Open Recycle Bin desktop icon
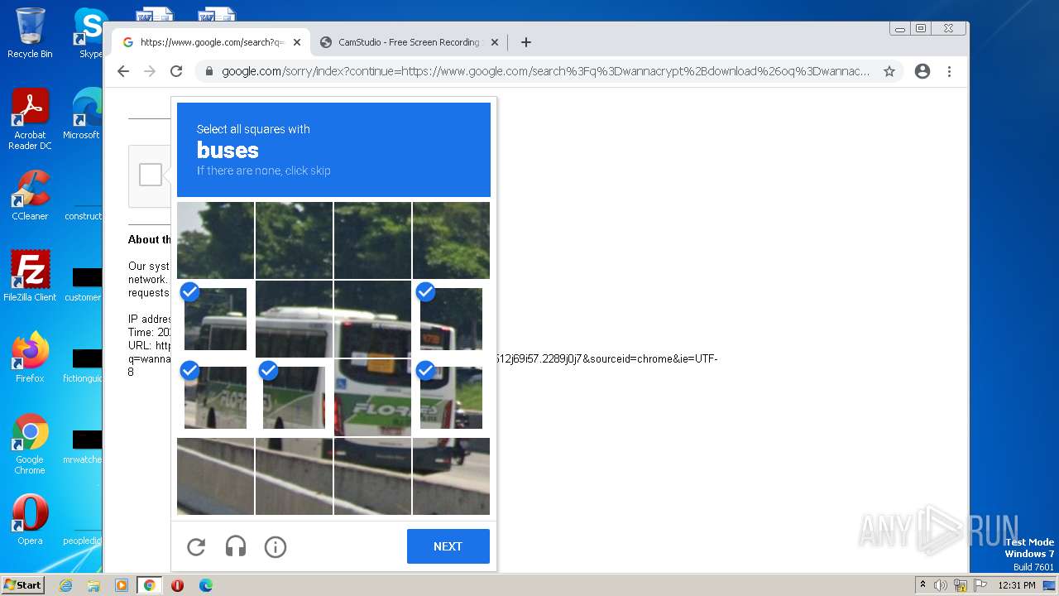Screen dimensions: 1059x596 pos(30,33)
